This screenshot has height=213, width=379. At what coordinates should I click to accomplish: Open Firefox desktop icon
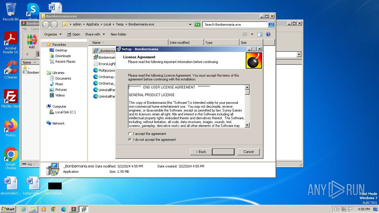click(x=11, y=128)
